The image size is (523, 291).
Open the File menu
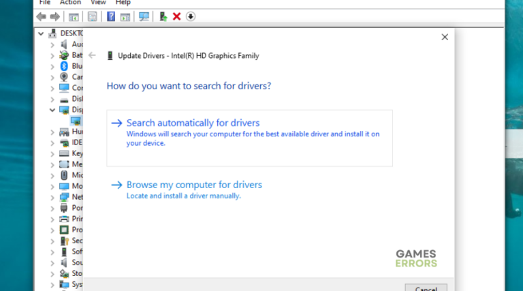click(45, 3)
